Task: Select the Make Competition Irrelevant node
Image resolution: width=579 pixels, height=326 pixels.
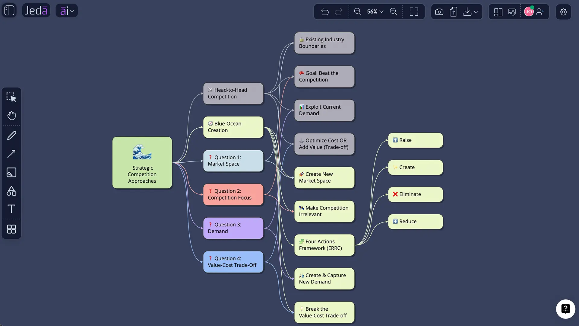Action: 324,211
